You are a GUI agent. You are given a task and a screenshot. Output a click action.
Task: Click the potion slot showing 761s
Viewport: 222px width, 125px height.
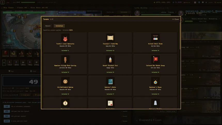(x=30, y=63)
